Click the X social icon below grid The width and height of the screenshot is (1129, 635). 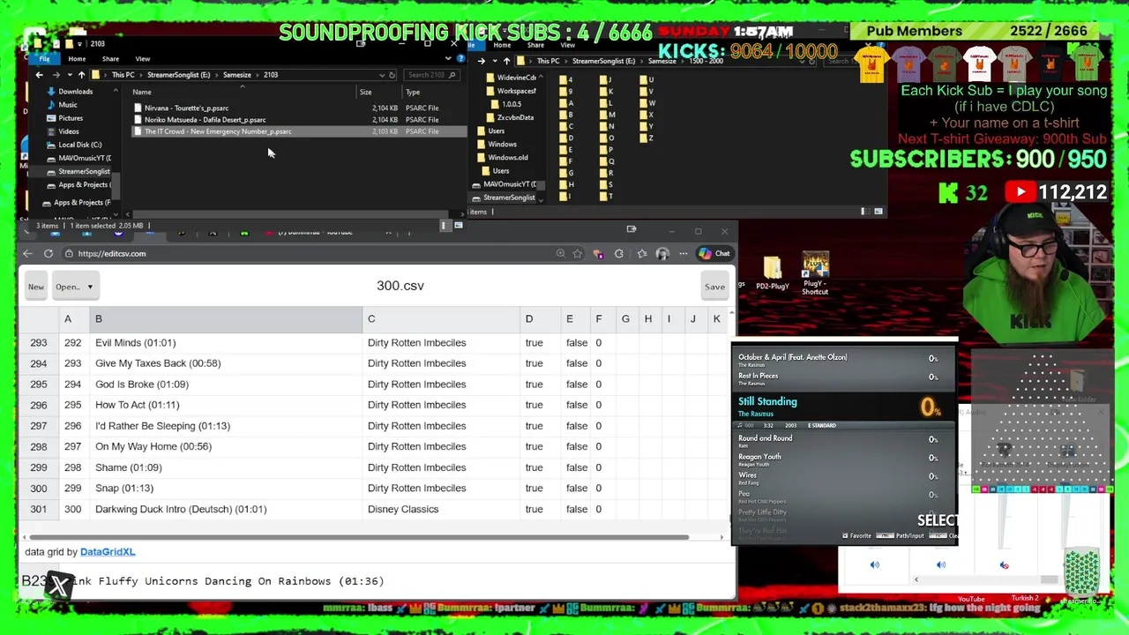[59, 585]
